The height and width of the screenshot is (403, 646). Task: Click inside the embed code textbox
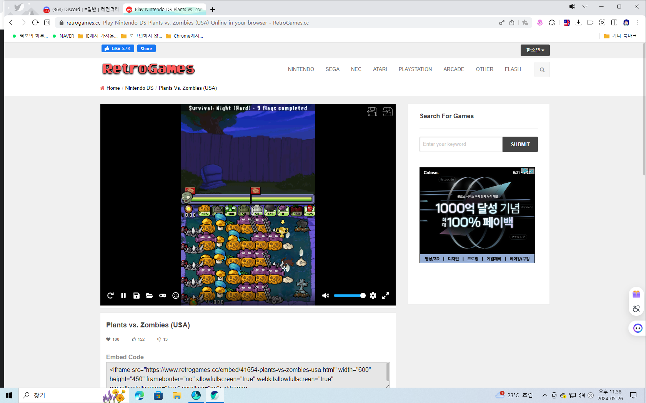point(248,375)
